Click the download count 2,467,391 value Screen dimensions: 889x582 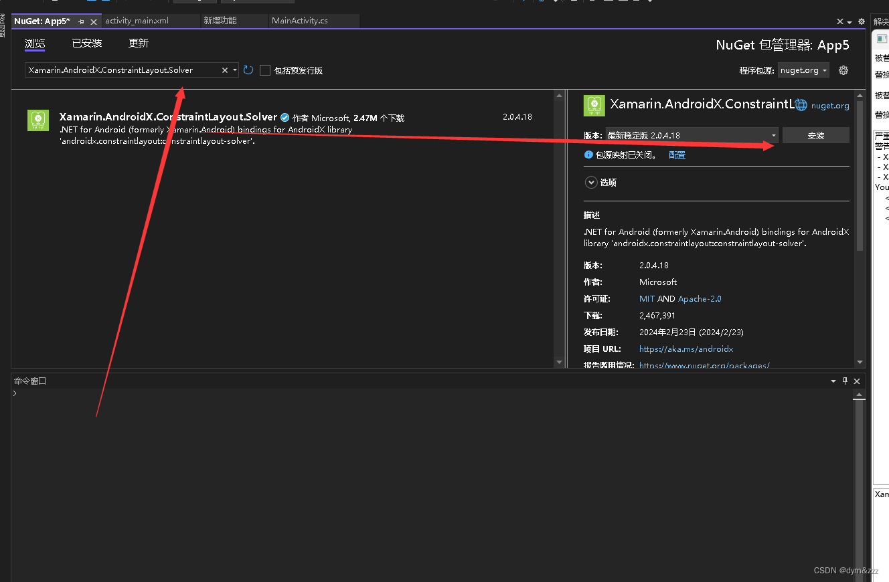(657, 316)
